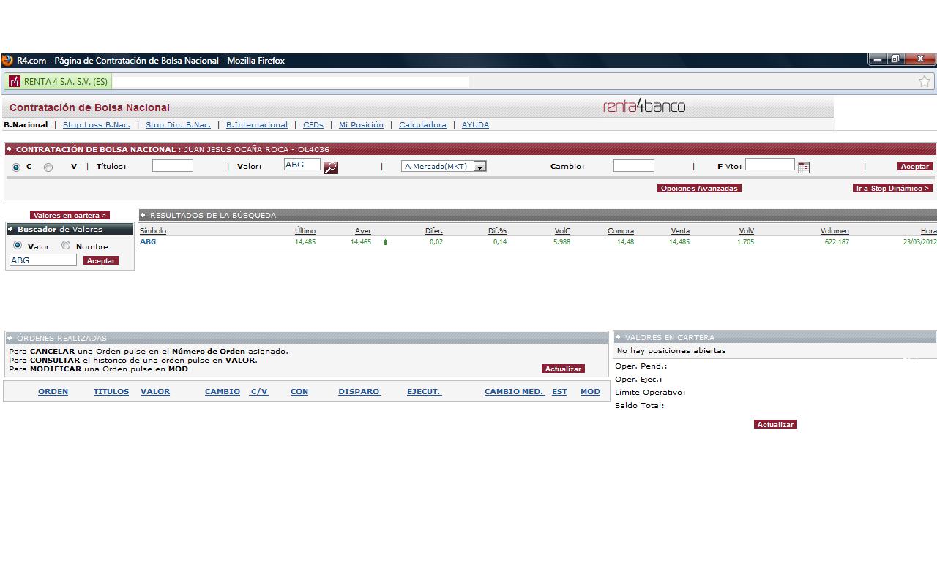
Task: Click the Firefox icon in the title bar
Action: [8, 60]
